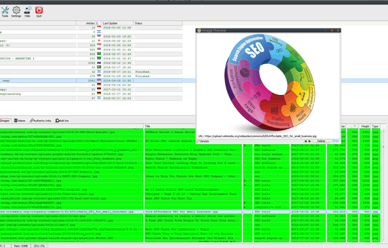The image size is (388, 248).
Task: Select the Affordable_SEO_for_small_business.jpg image row
Action: click(191, 212)
